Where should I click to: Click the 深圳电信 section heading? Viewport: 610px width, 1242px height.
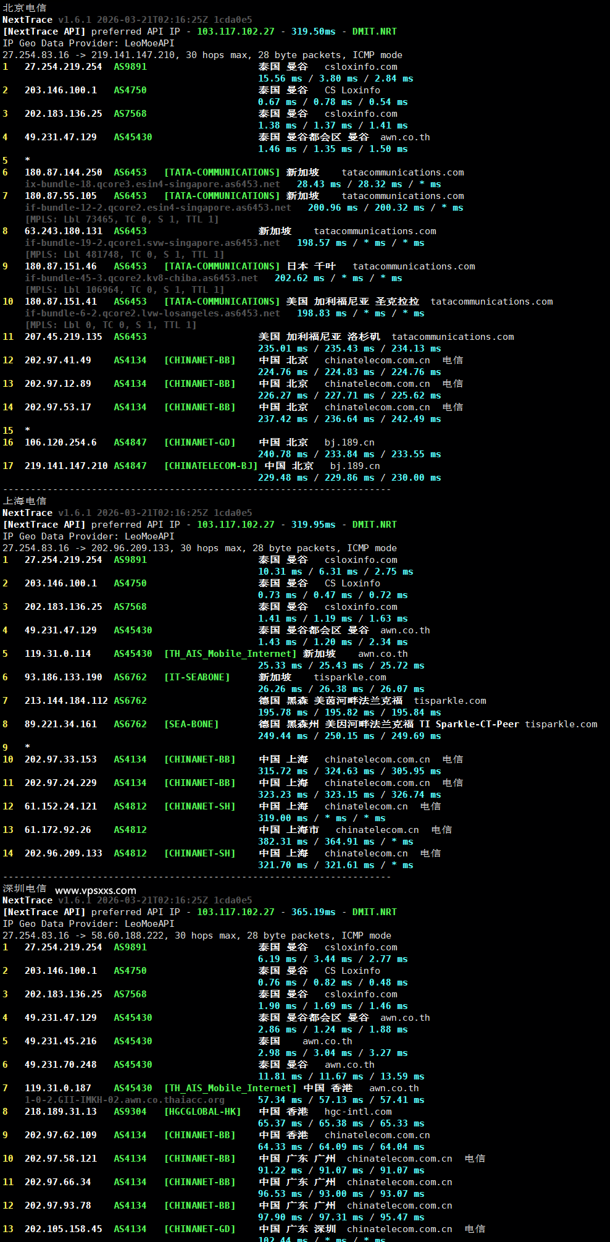[24, 889]
